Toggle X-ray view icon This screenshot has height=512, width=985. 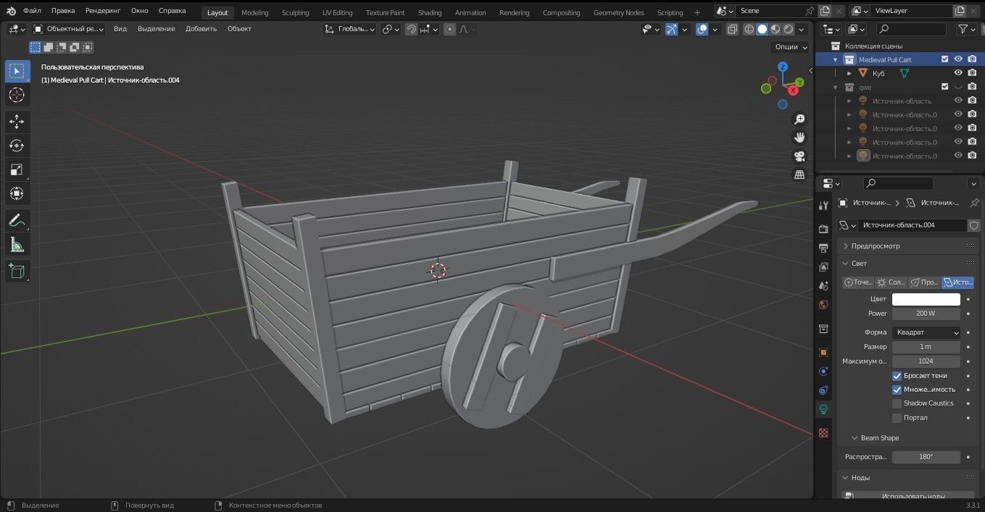coord(732,29)
